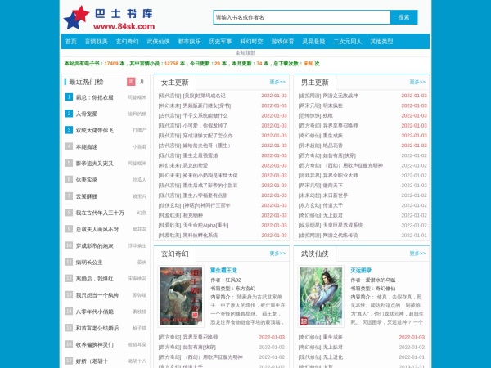Expand 更多>> in 玄幻奇幻 section

(x=277, y=253)
